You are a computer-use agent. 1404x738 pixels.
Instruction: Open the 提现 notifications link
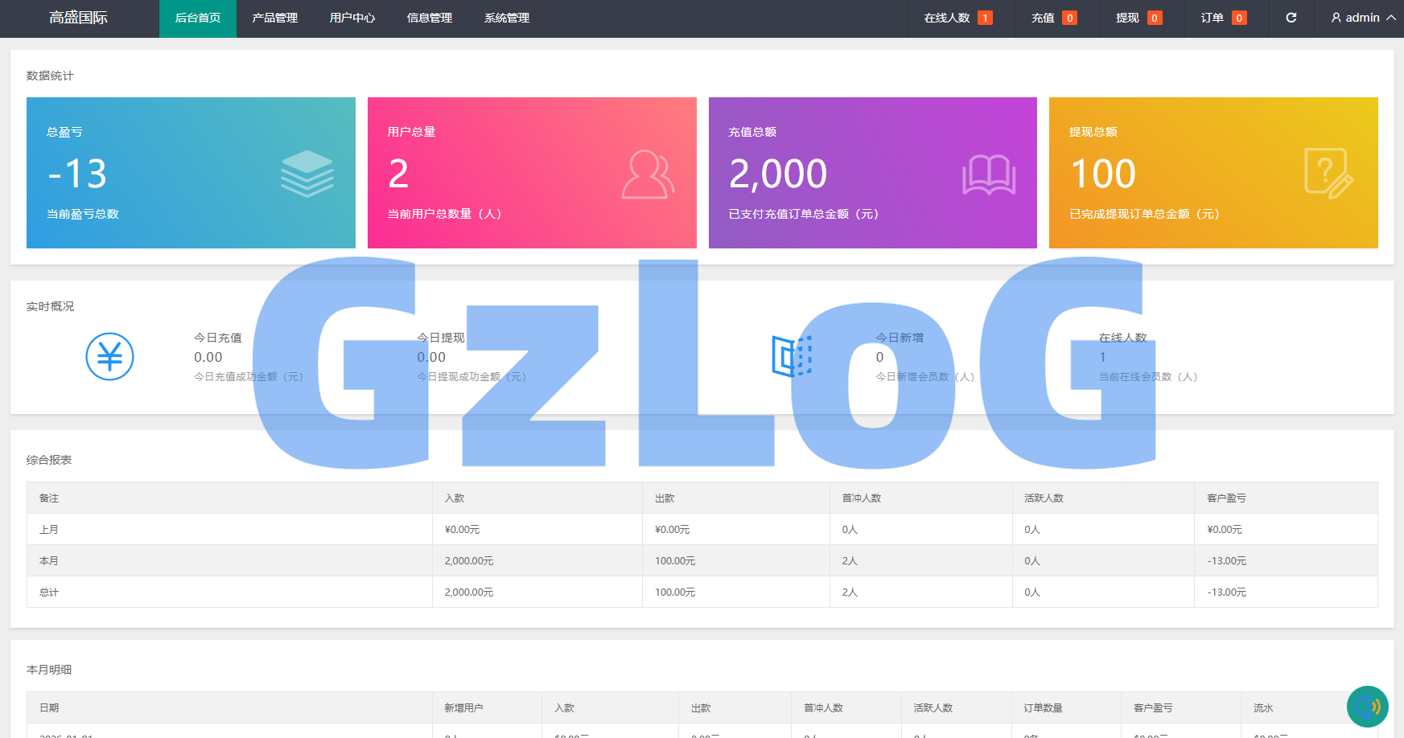[x=1138, y=18]
